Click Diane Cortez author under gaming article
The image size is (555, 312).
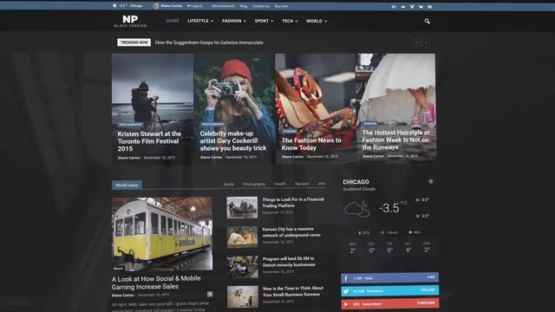[x=123, y=295]
